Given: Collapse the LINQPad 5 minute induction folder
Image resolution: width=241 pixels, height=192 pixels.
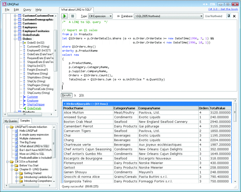Looking at the screenshot, I should tap(7, 127).
